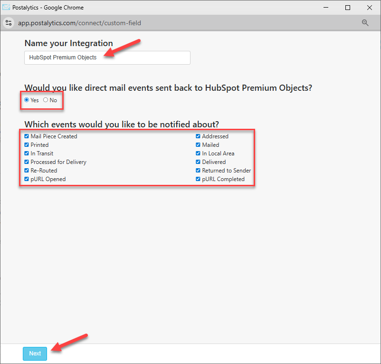Minimize the Postalytics Chrome window

[x=326, y=8]
